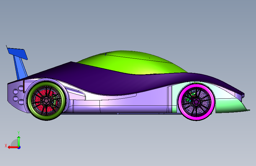Select the lowest rear tail light circle
The image size is (256, 166).
(x=21, y=102)
